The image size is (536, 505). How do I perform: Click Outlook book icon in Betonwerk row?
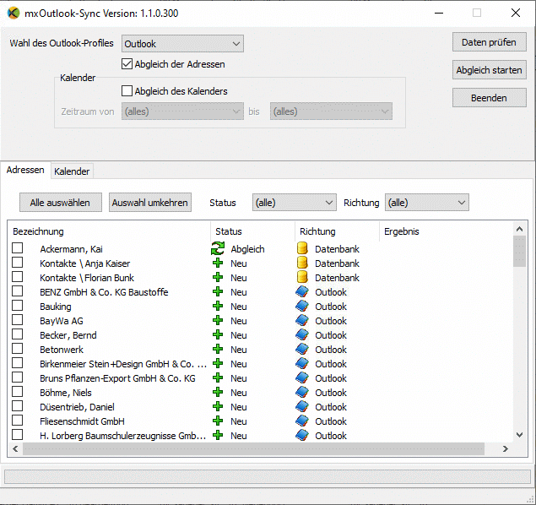pyautogui.click(x=302, y=349)
